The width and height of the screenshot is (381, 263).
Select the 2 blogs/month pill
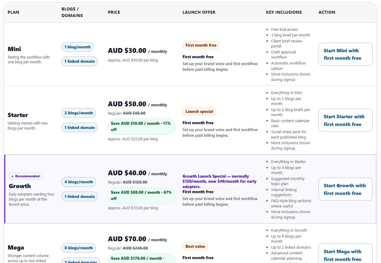point(79,113)
